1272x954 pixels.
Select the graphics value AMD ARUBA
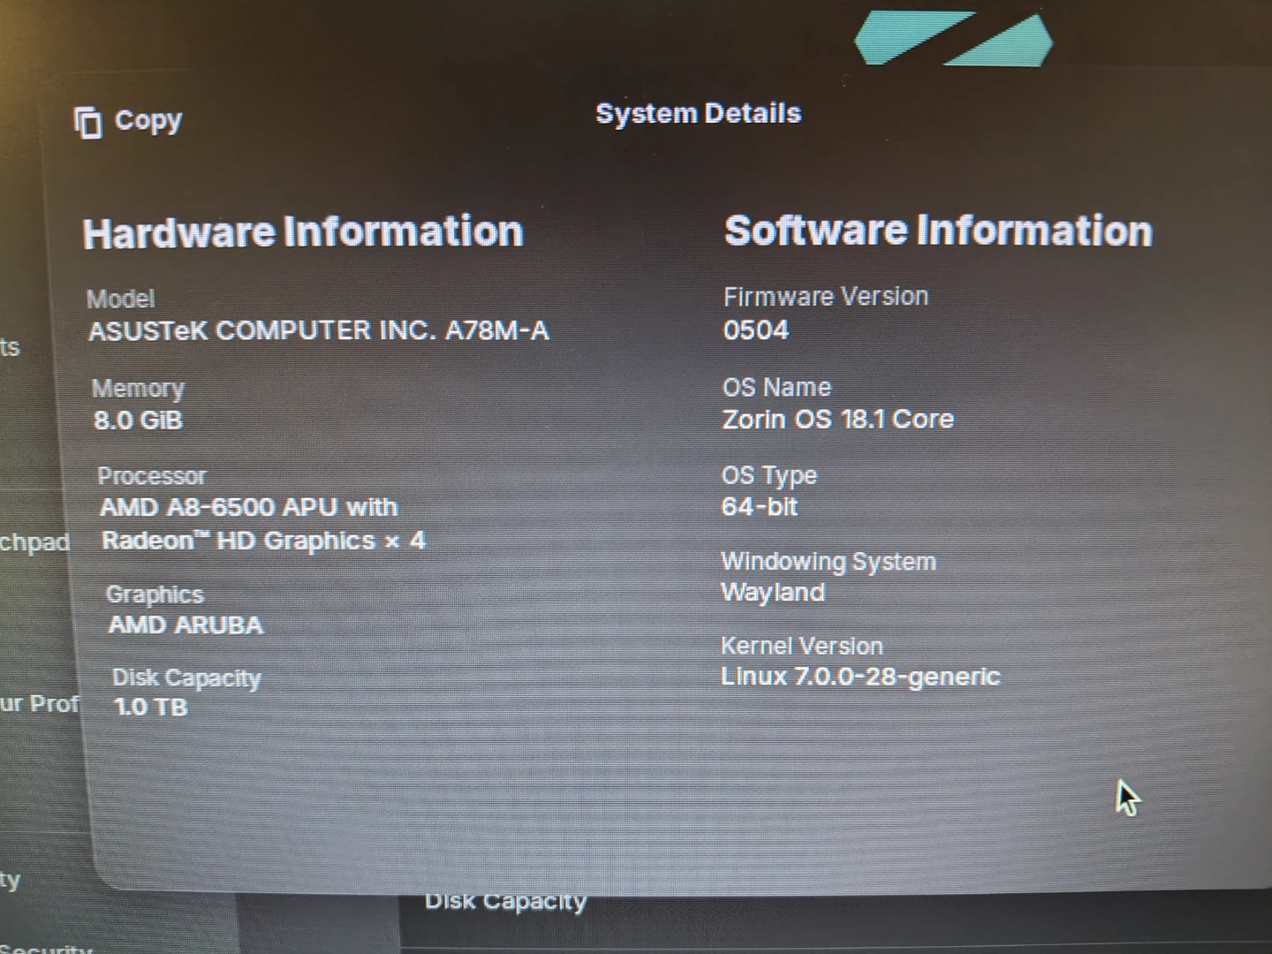click(x=185, y=625)
